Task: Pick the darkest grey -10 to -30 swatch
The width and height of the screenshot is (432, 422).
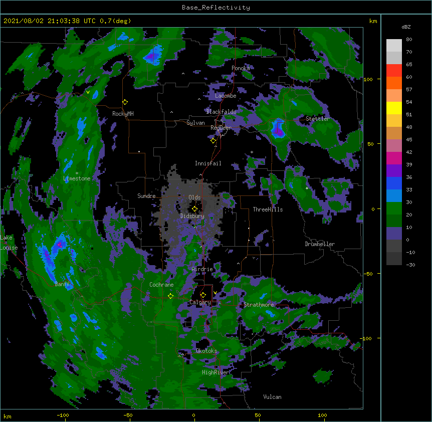Action: (x=394, y=259)
